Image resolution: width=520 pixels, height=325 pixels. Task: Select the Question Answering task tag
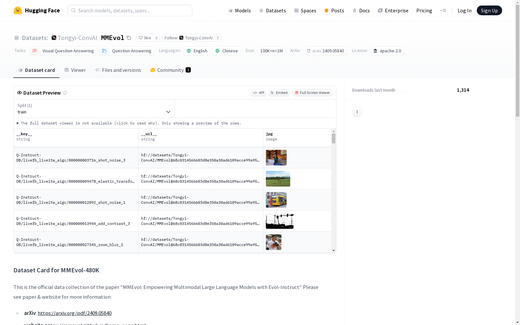(x=127, y=51)
